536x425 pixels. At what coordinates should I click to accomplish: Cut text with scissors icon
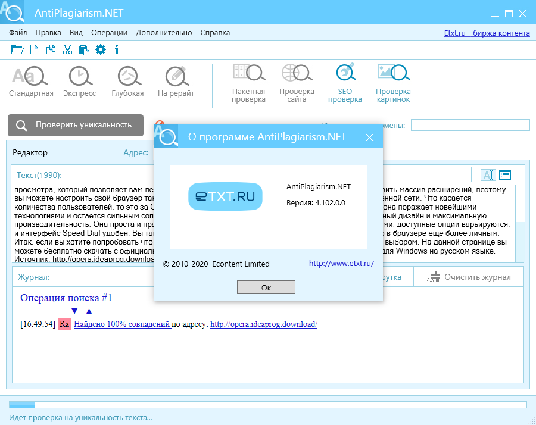coord(67,50)
